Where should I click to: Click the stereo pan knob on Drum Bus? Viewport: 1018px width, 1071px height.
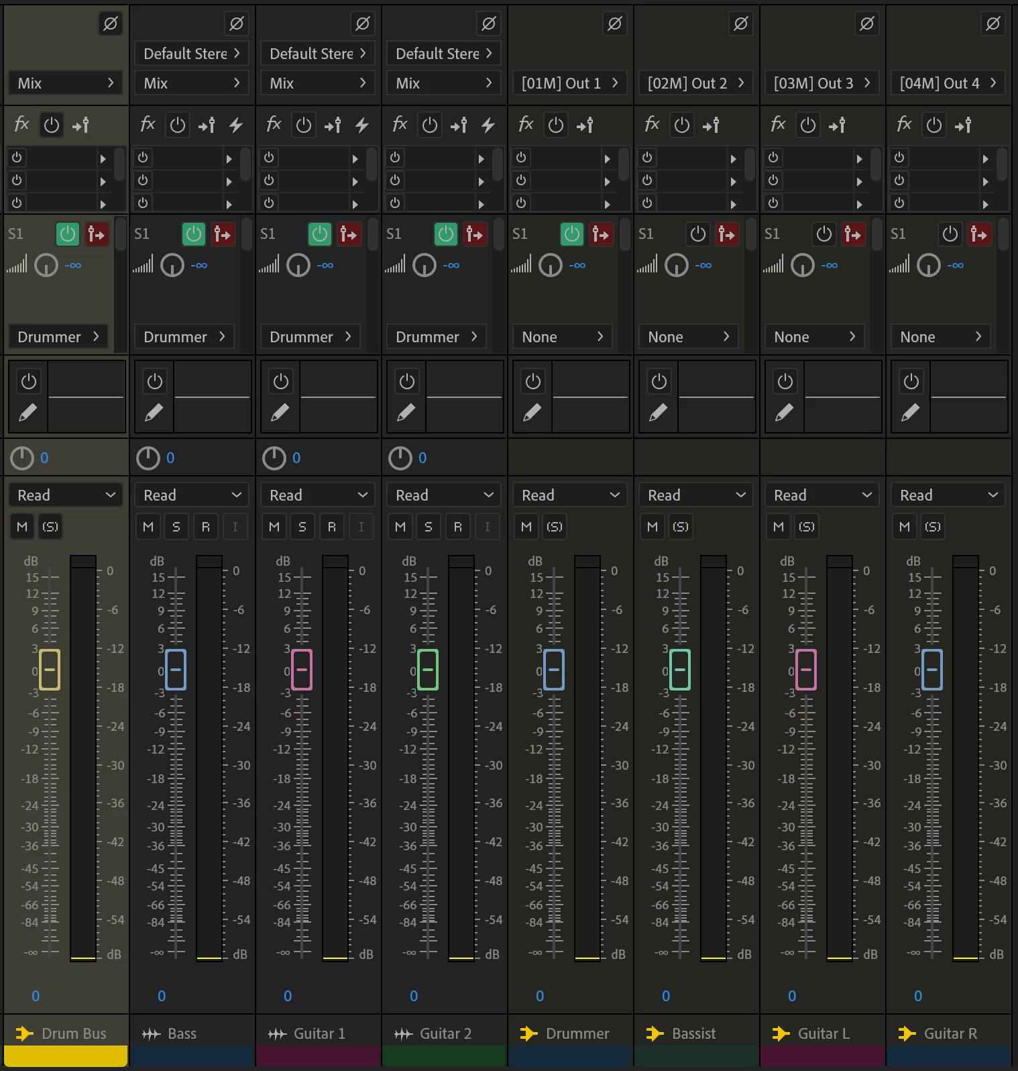point(22,458)
